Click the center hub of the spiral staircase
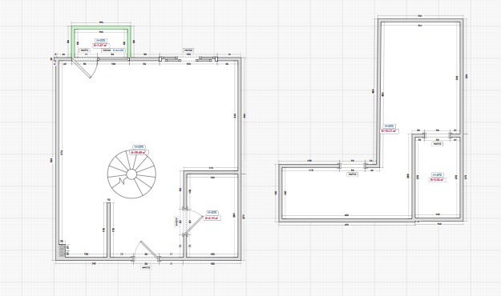 [x=131, y=174]
